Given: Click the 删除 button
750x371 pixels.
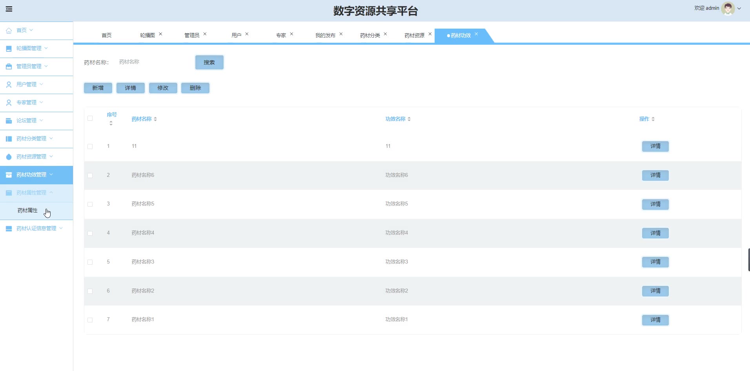Looking at the screenshot, I should tap(195, 88).
